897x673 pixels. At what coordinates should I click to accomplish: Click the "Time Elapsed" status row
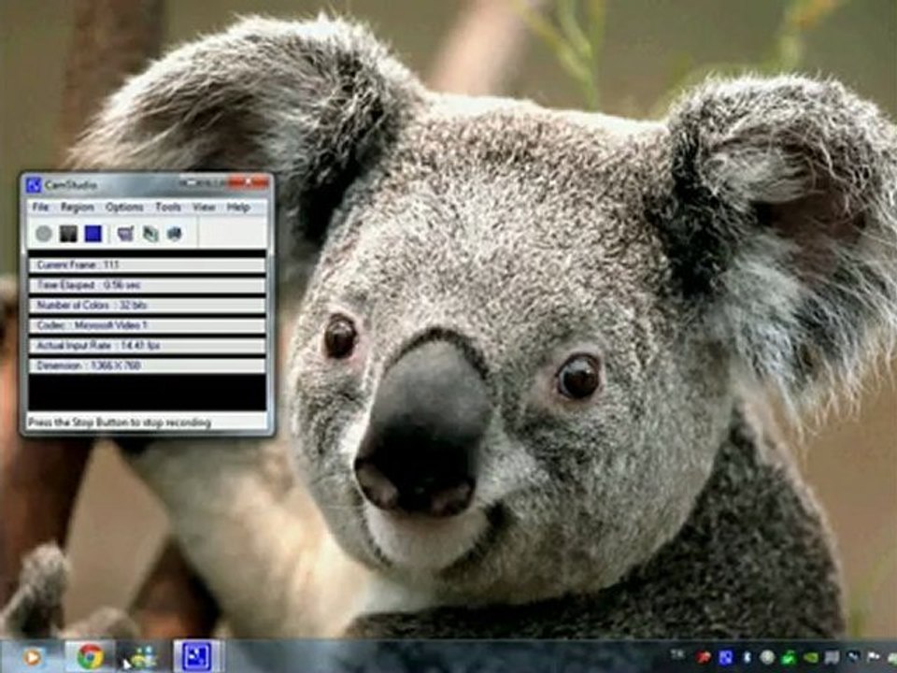tap(147, 285)
